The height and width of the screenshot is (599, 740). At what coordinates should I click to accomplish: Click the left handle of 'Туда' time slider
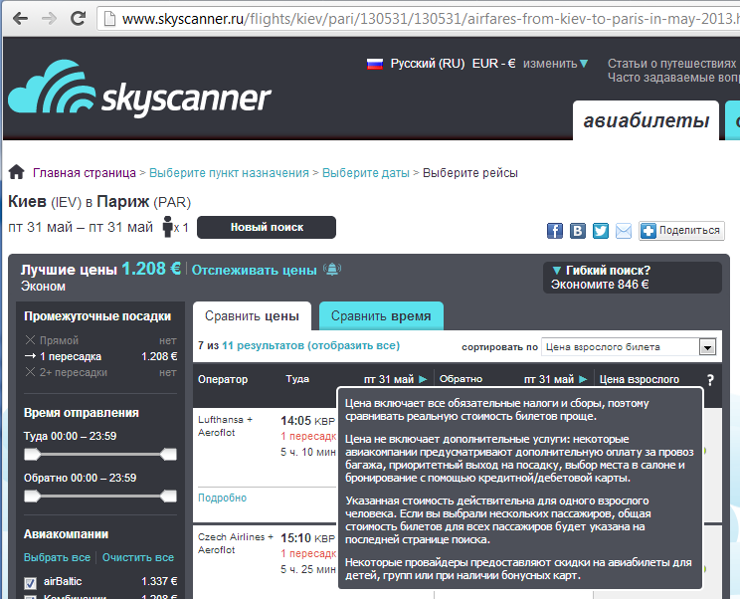pos(32,454)
